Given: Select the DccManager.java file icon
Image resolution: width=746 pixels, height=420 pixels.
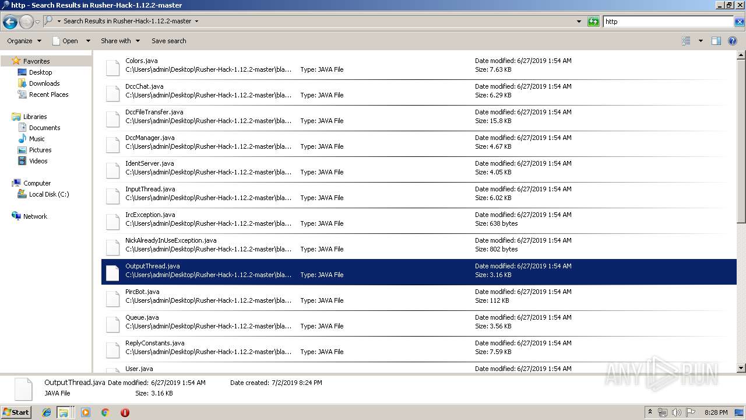Looking at the screenshot, I should [x=112, y=145].
